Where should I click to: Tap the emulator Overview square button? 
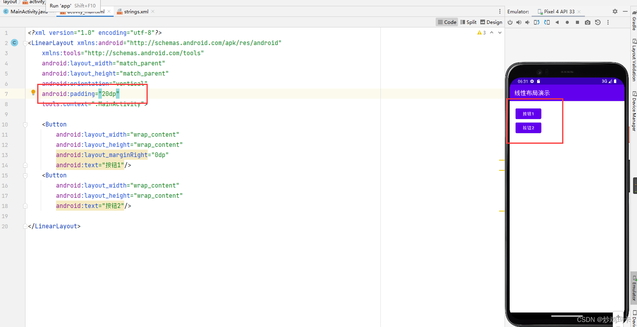coord(577,22)
